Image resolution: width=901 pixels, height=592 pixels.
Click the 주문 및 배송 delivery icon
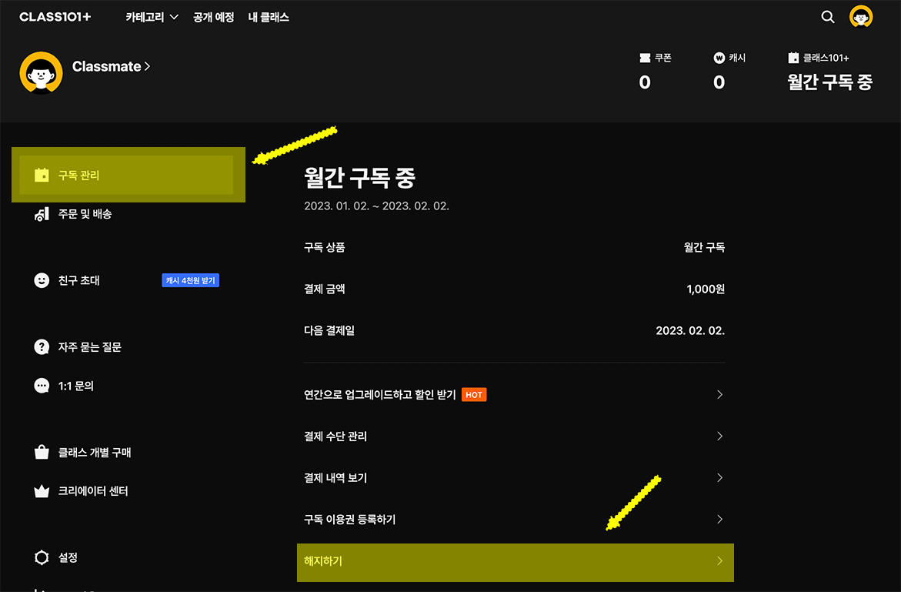(43, 214)
